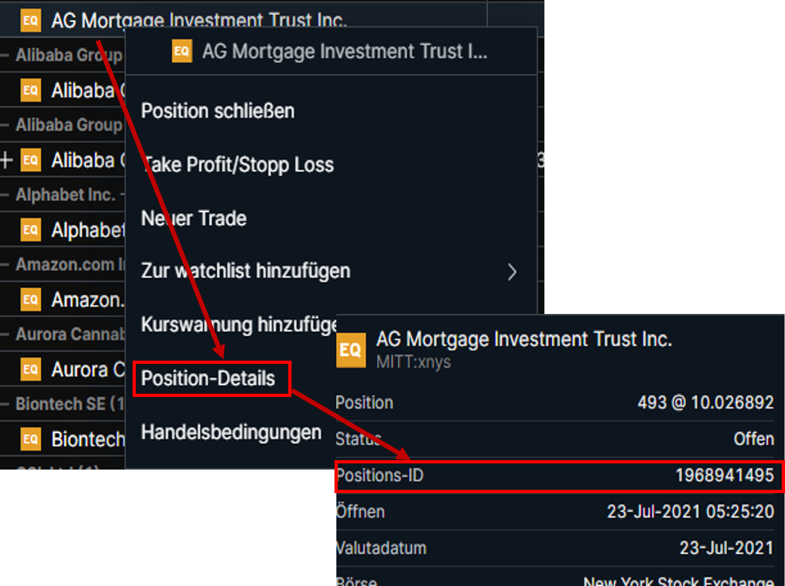Collapse the Alphabet Inc. group
The height and width of the screenshot is (586, 785).
coord(5,195)
